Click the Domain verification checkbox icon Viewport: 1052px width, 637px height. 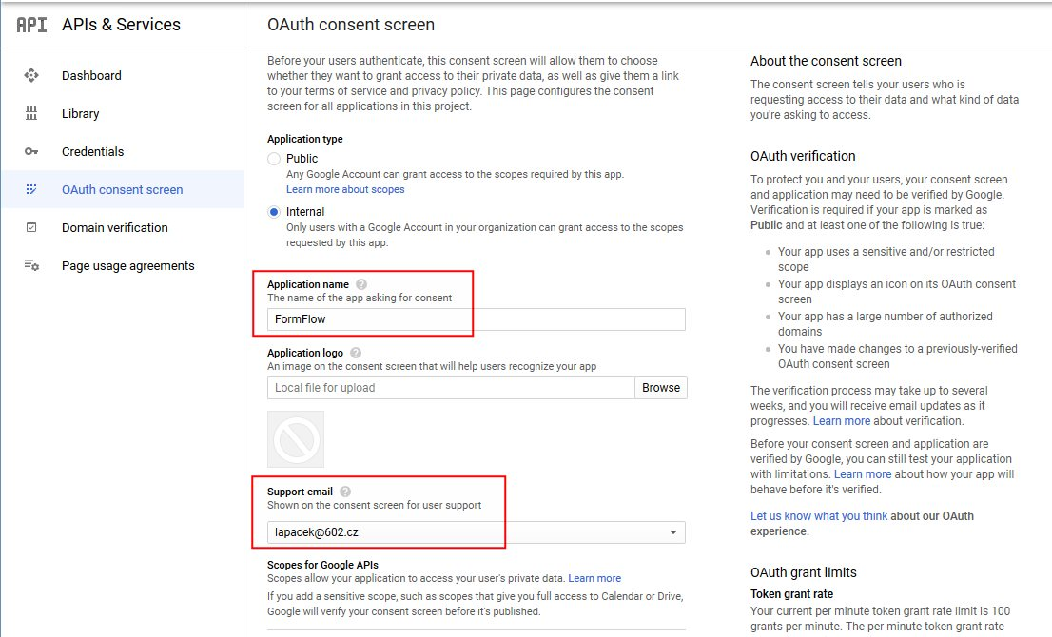click(x=31, y=227)
